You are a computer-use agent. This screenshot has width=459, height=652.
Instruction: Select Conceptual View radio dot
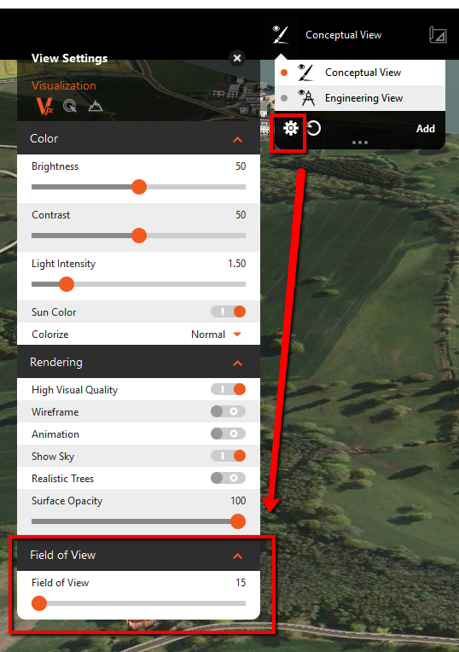284,73
